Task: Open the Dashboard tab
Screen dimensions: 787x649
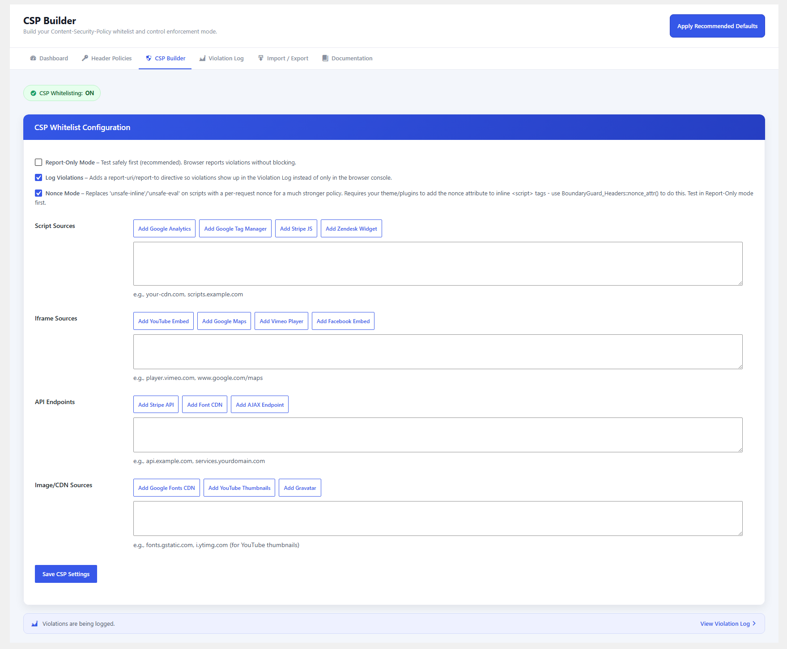Action: [x=49, y=58]
